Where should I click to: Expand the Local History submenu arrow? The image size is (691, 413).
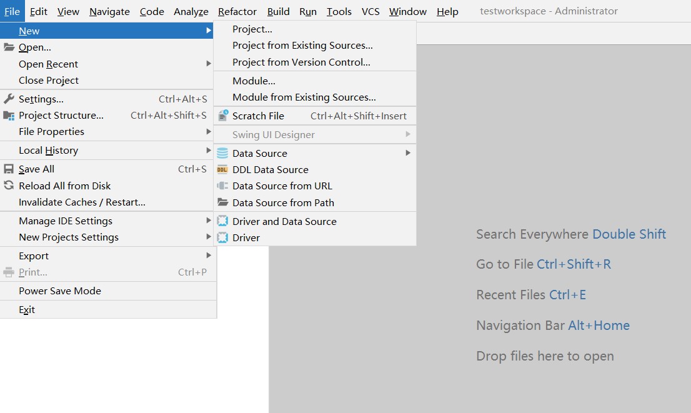[x=209, y=151]
